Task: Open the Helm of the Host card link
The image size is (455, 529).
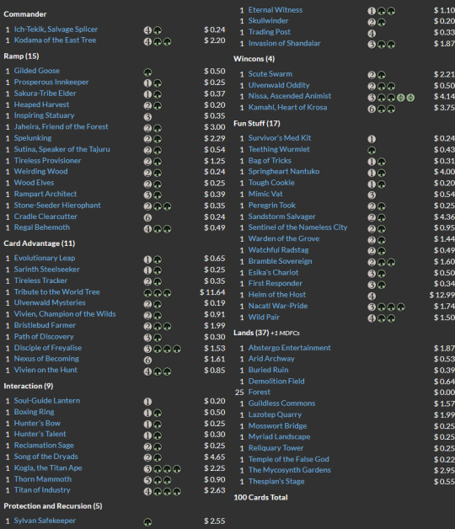Action: point(276,295)
